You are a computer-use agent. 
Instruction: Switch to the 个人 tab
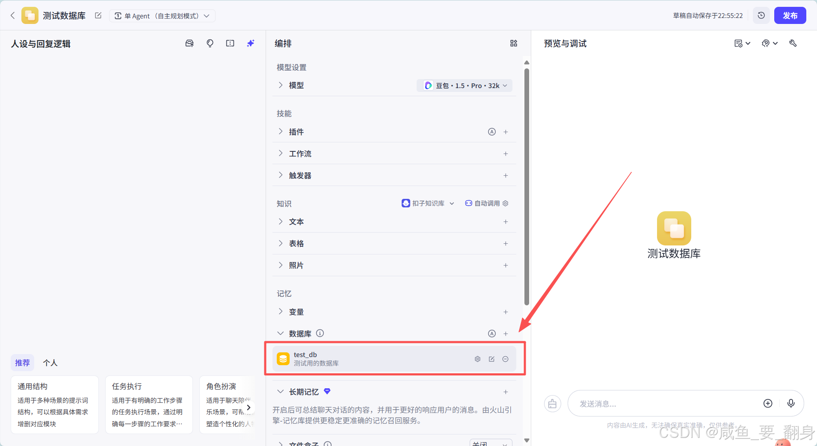pos(50,363)
